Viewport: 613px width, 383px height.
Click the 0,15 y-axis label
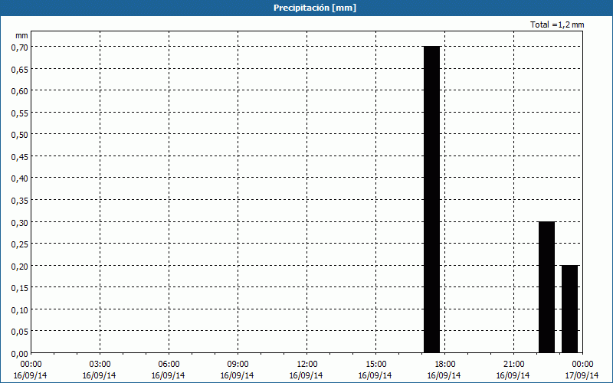[19, 287]
